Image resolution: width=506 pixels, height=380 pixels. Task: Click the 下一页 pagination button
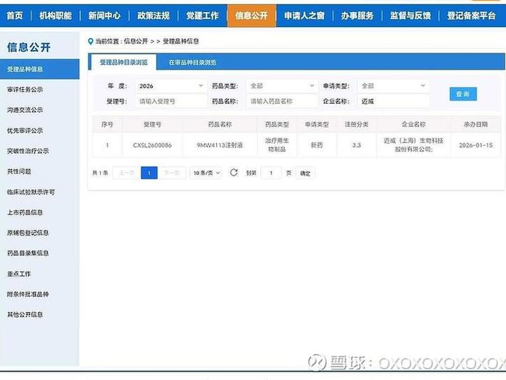click(172, 173)
